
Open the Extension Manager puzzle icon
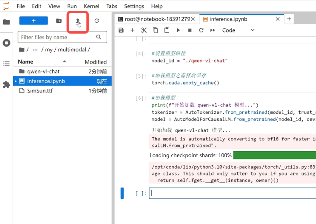6,84
